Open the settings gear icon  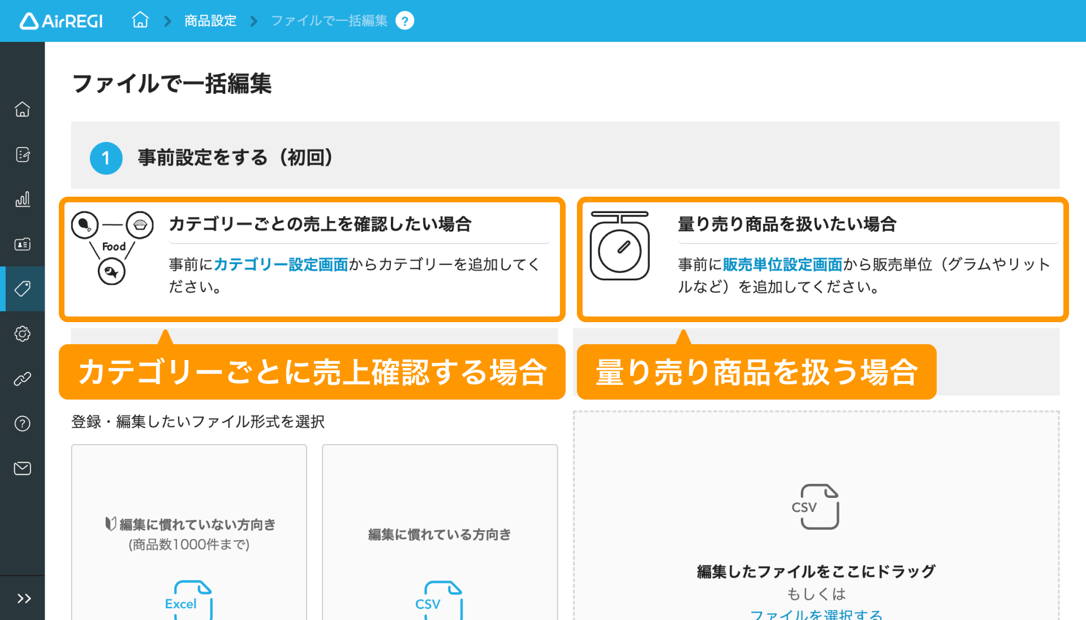[22, 333]
